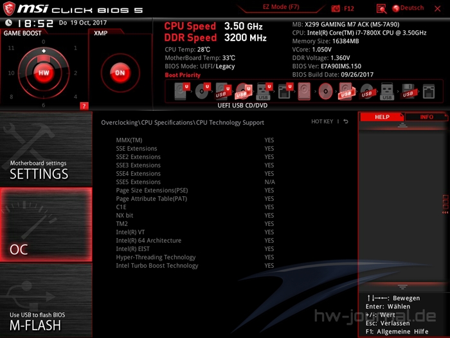The height and width of the screenshot is (338, 450).
Task: Click the Game Boost question mark help icon
Action: tap(84, 106)
